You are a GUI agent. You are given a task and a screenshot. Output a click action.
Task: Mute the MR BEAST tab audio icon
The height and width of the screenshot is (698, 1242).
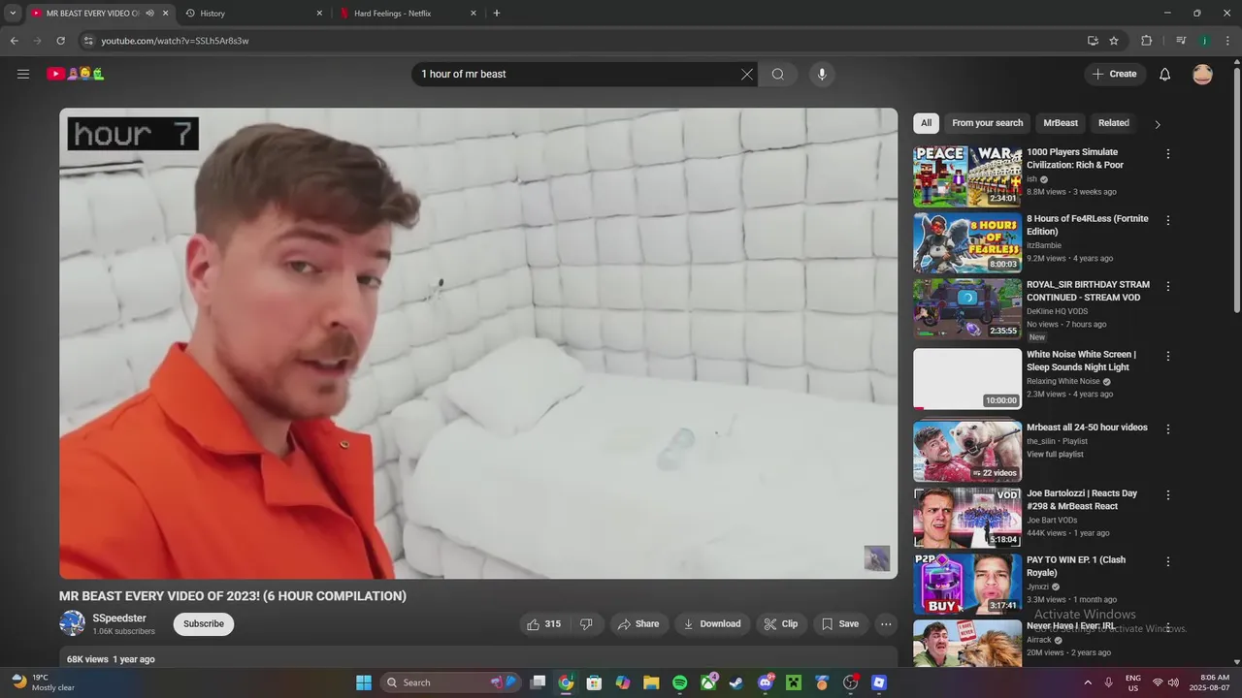point(149,14)
